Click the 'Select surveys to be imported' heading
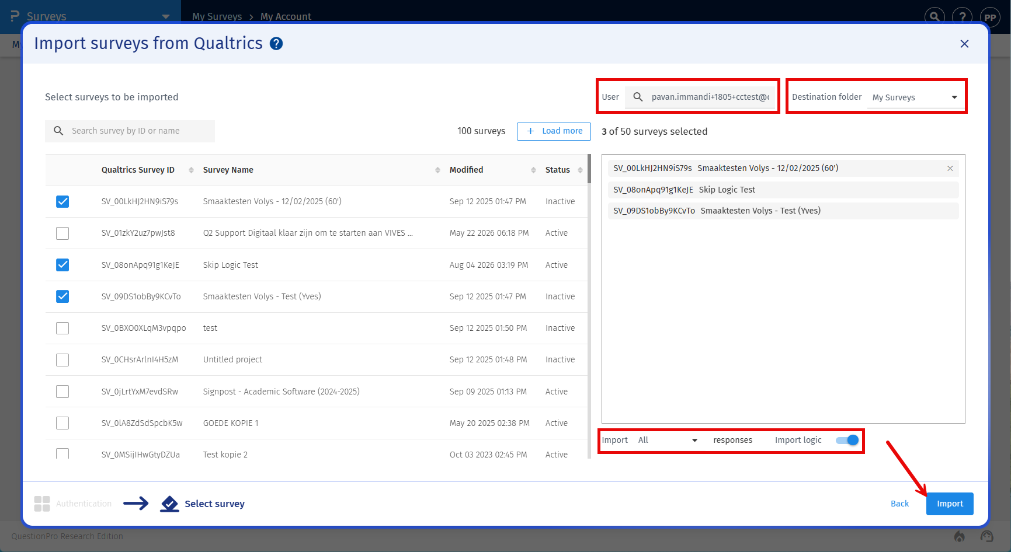The image size is (1011, 552). point(112,97)
